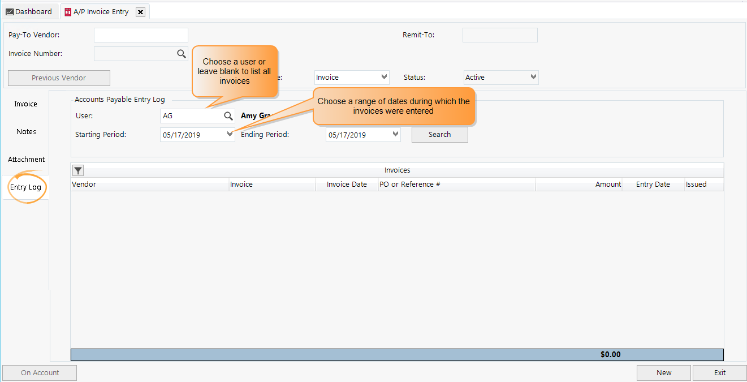Switch to the Attachment tab

pos(26,159)
